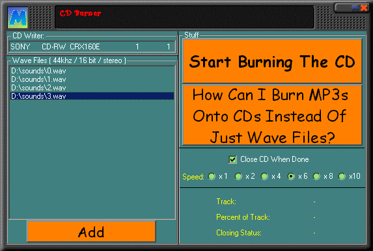373x251 pixels.
Task: Set burn speed to x4
Action: [x=264, y=176]
